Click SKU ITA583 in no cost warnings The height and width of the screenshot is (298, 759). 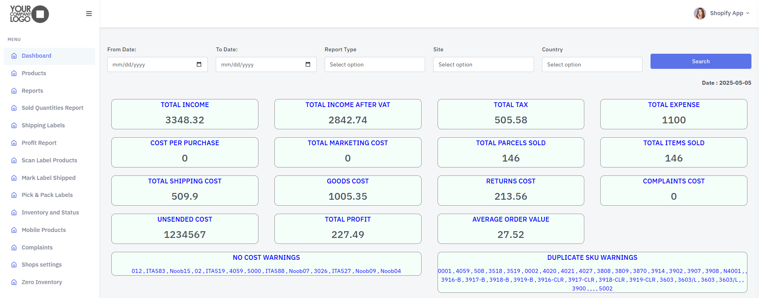156,271
